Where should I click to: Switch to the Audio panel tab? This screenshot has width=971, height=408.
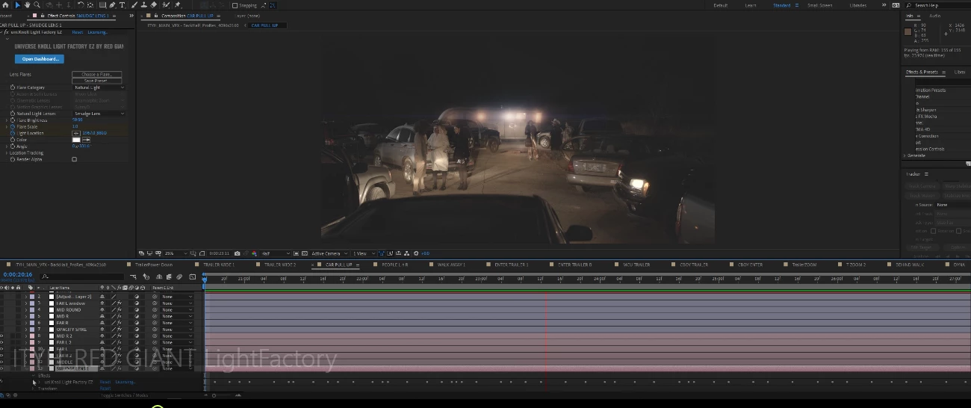[x=935, y=16]
